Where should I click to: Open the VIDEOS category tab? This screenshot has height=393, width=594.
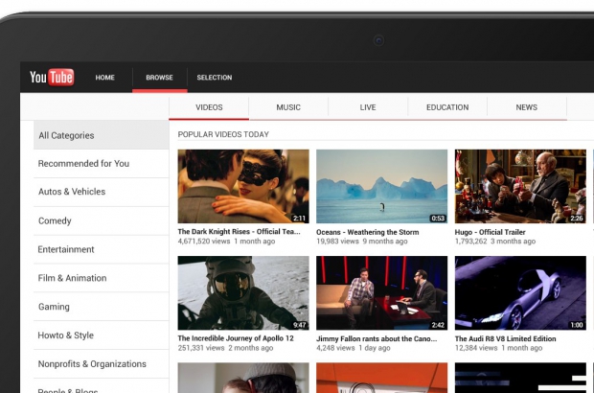click(x=209, y=107)
